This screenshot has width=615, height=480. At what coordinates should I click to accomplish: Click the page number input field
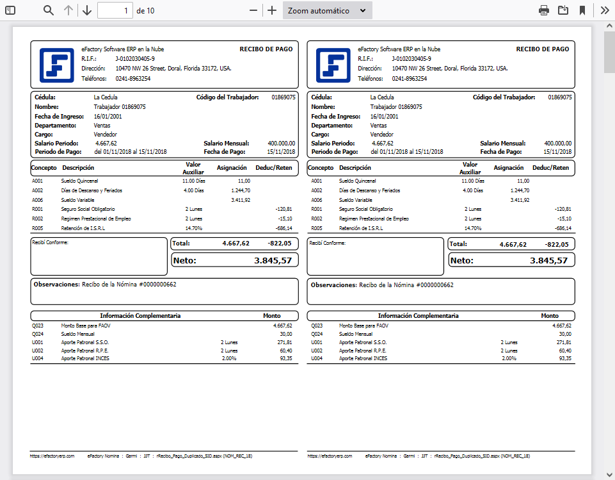tap(115, 10)
